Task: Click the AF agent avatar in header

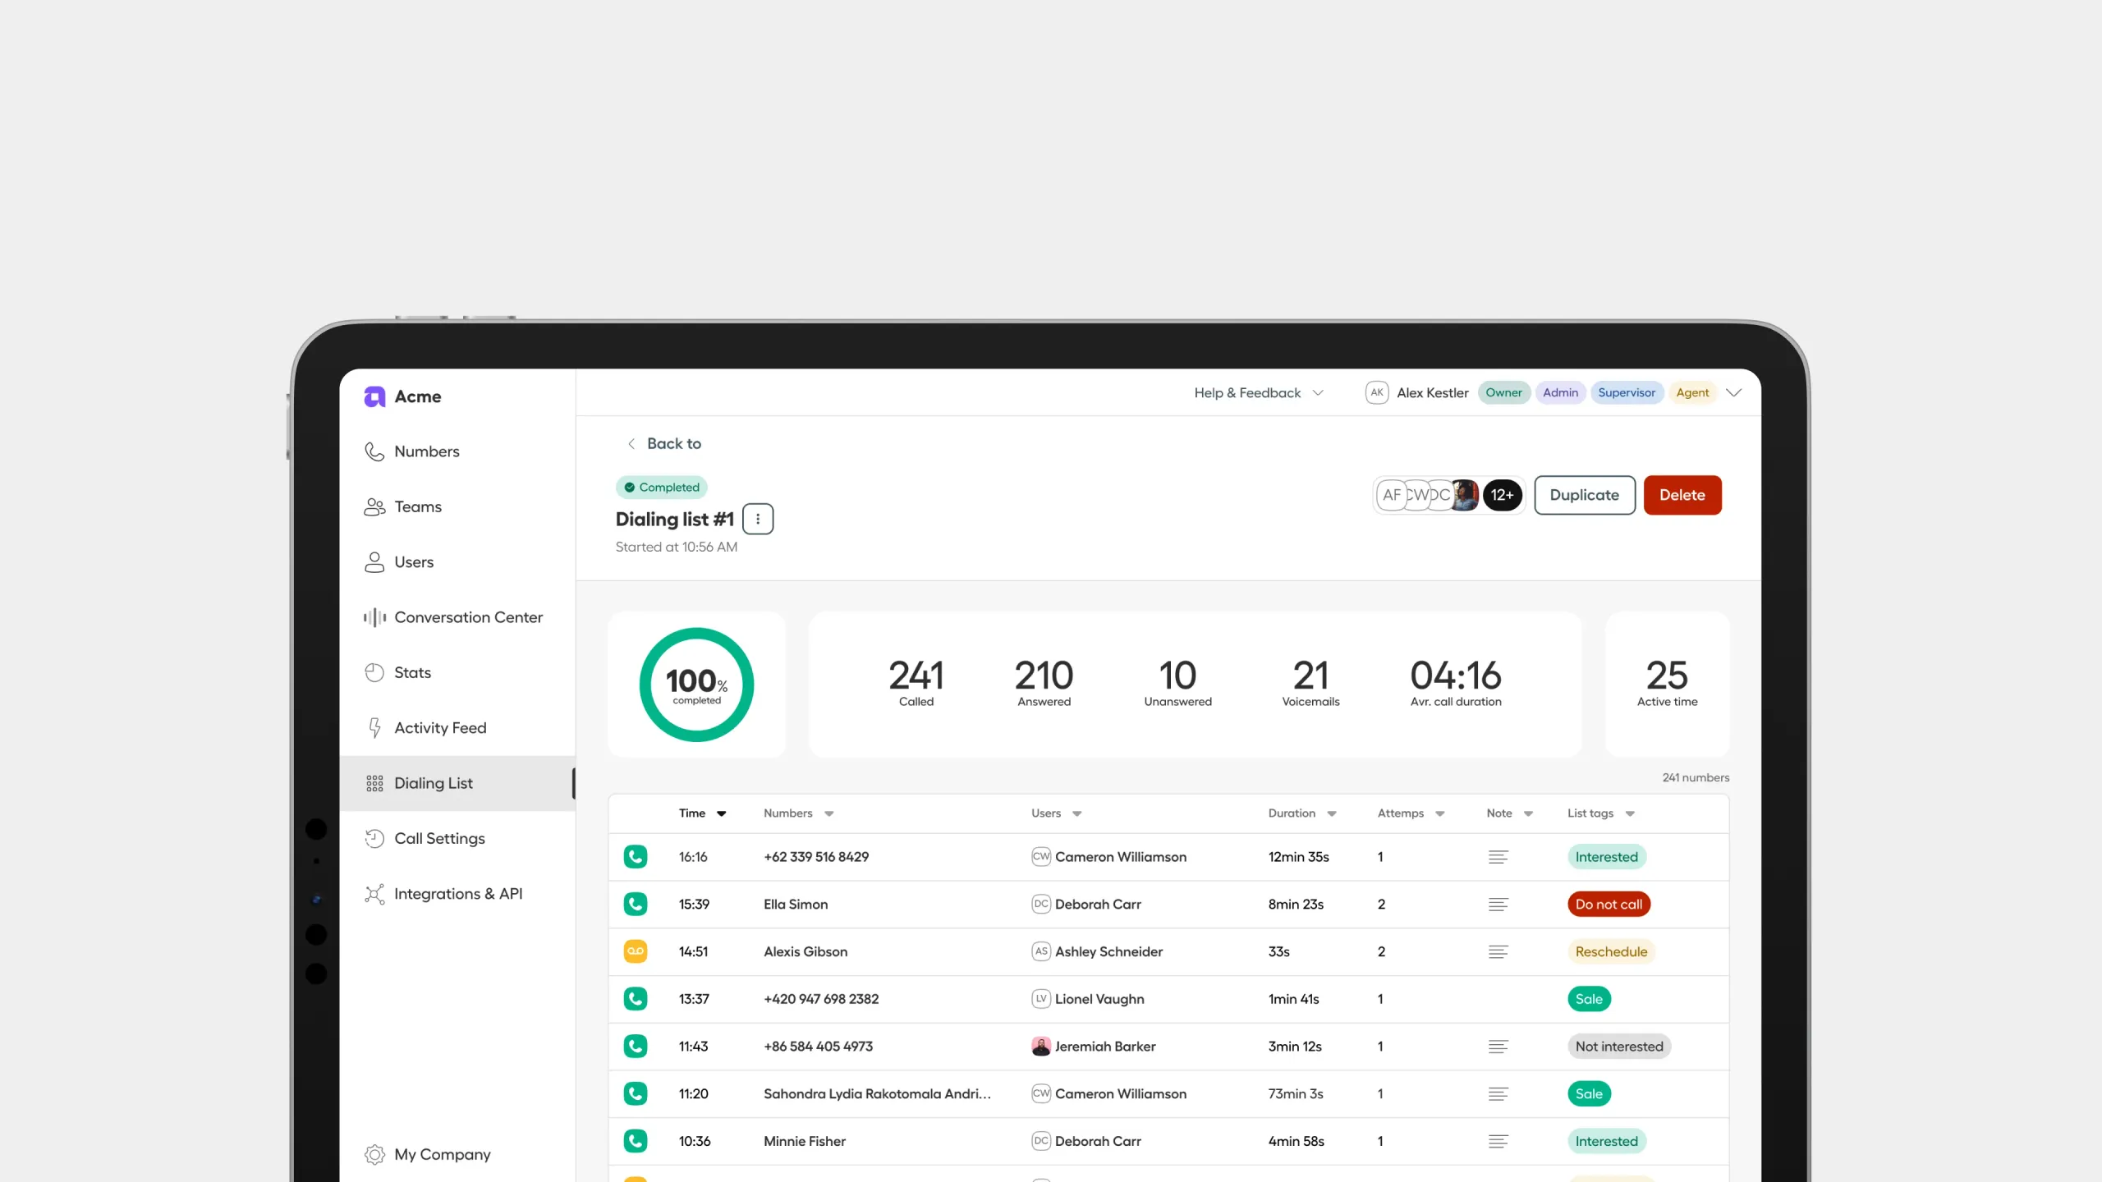Action: point(1392,495)
